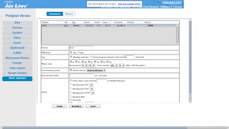Enable Wyślij przez HTTP checkbox
Viewport: 229px width, 129px height.
point(71,93)
